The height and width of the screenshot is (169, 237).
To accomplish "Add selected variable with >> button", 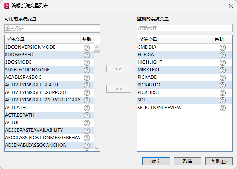I will 118,69.
